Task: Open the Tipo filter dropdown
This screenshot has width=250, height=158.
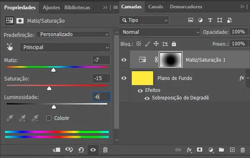Action: (x=144, y=20)
